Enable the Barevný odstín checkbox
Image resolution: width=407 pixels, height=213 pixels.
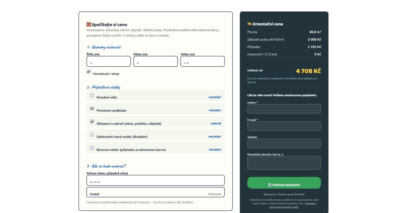click(x=92, y=148)
